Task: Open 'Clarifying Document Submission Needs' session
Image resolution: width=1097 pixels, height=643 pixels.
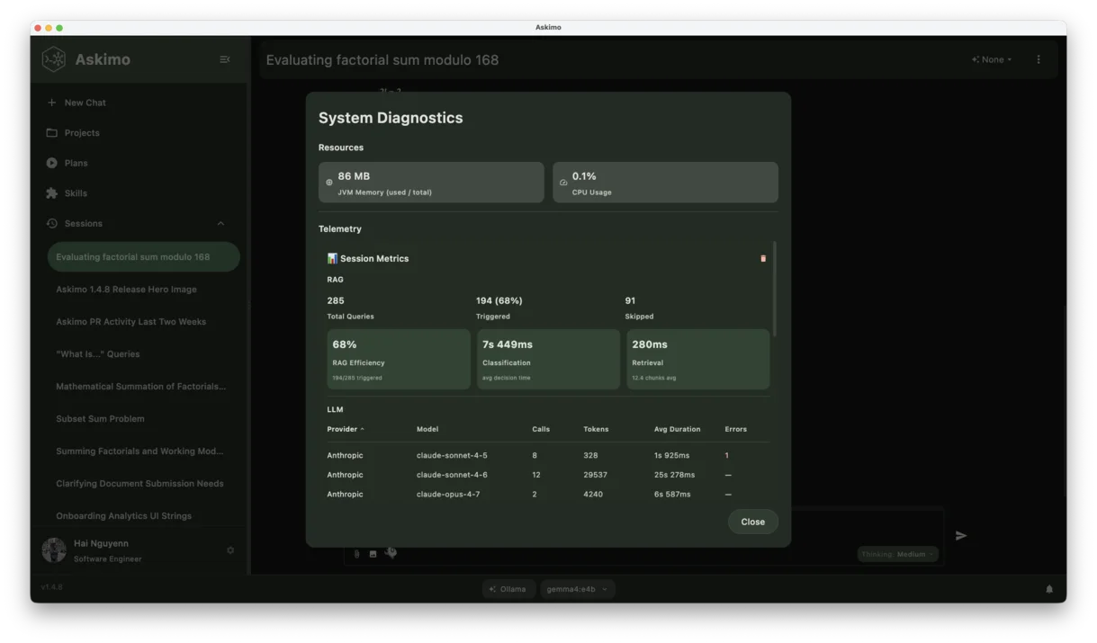Action: point(144,484)
